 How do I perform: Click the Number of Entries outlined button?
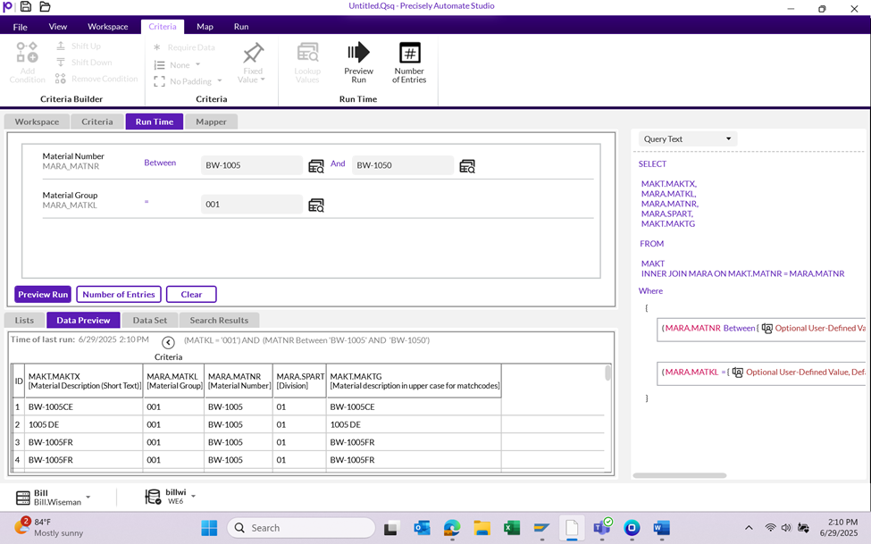click(x=118, y=295)
